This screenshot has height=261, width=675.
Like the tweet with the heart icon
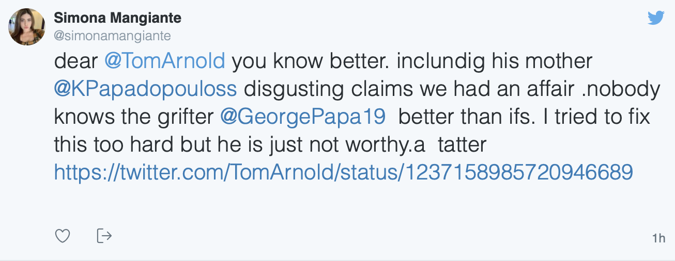[x=63, y=236]
